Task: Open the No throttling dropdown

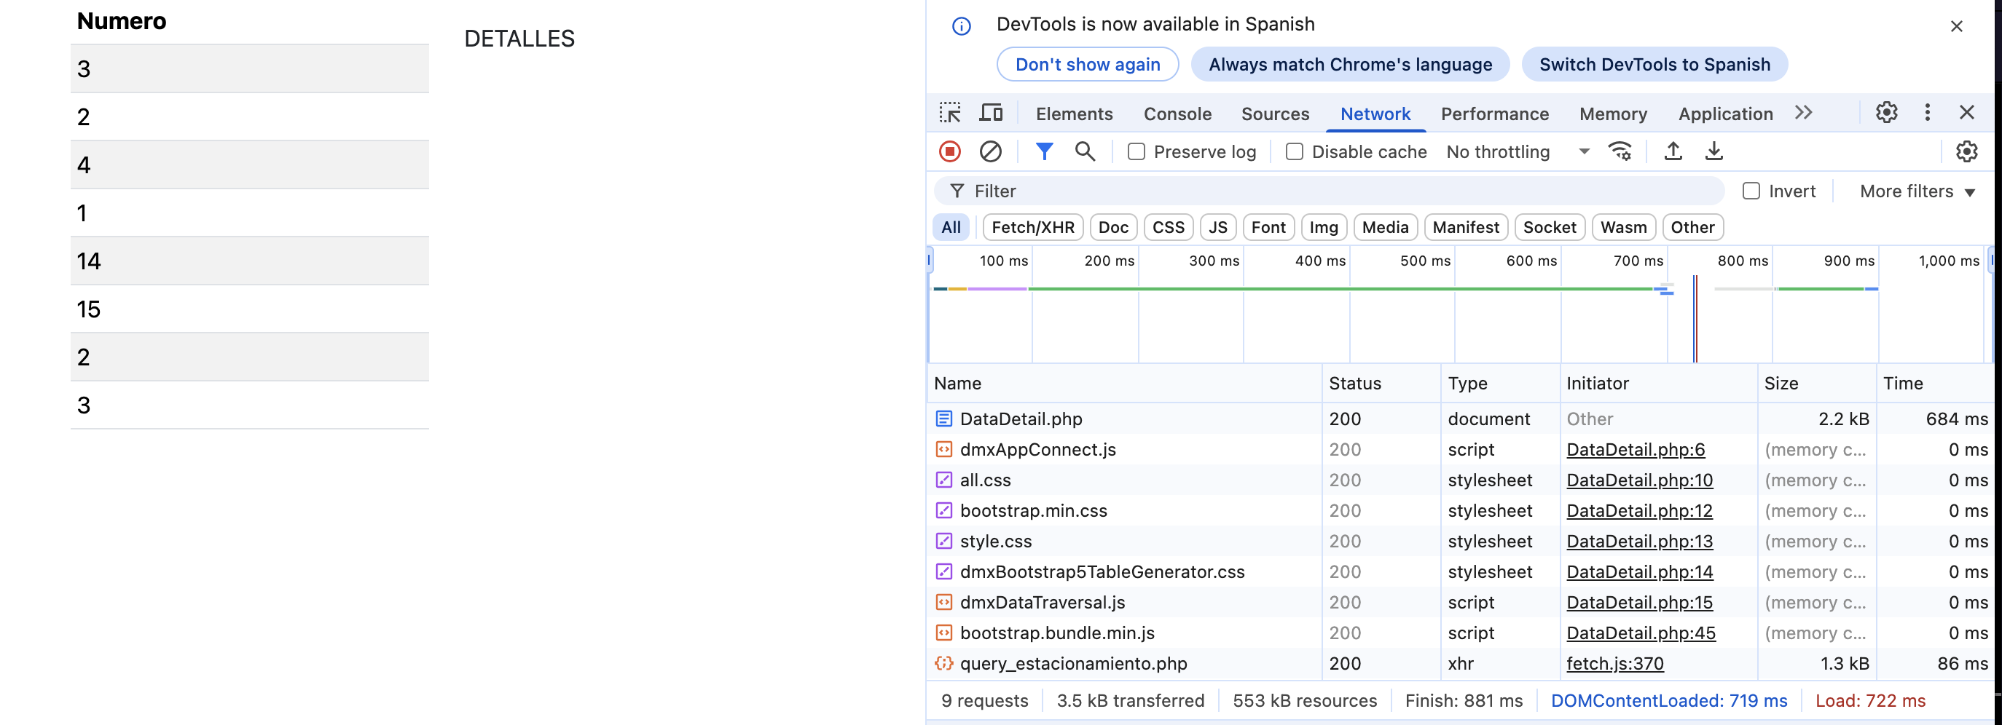Action: 1517,152
